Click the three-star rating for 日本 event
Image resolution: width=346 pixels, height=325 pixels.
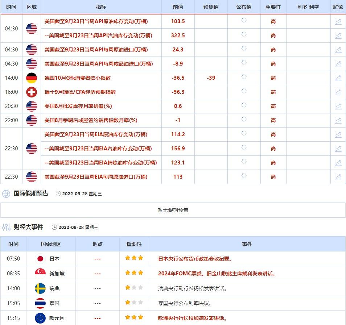[x=134, y=258]
